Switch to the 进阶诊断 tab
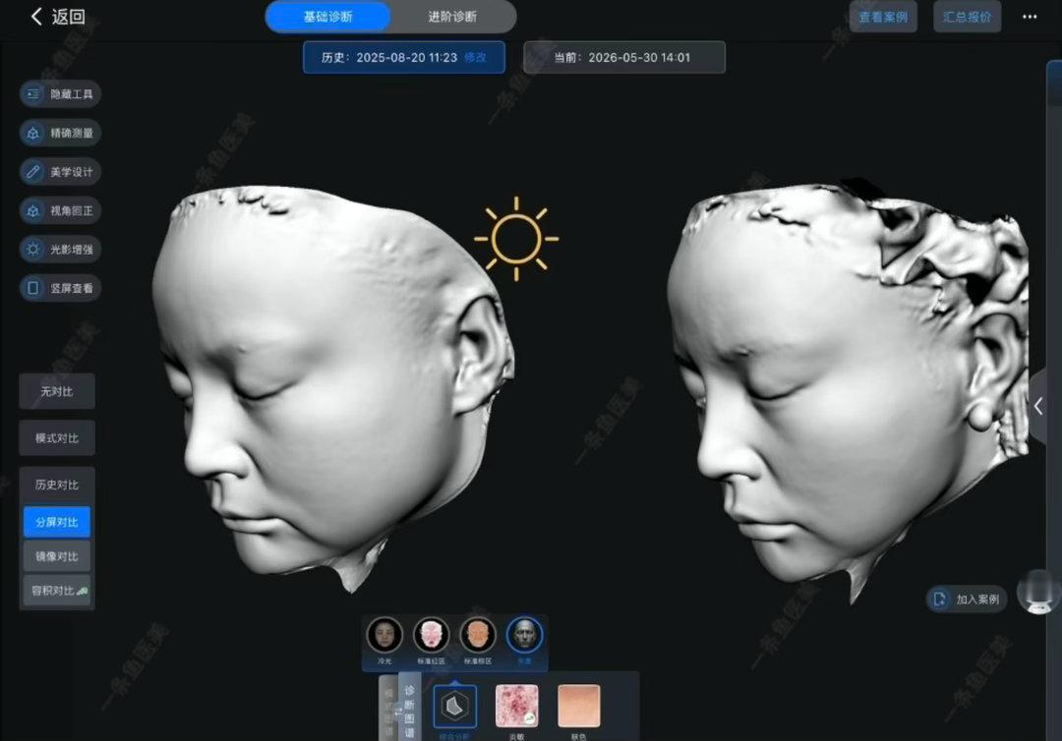Screen dimensions: 1062x741 click(452, 17)
